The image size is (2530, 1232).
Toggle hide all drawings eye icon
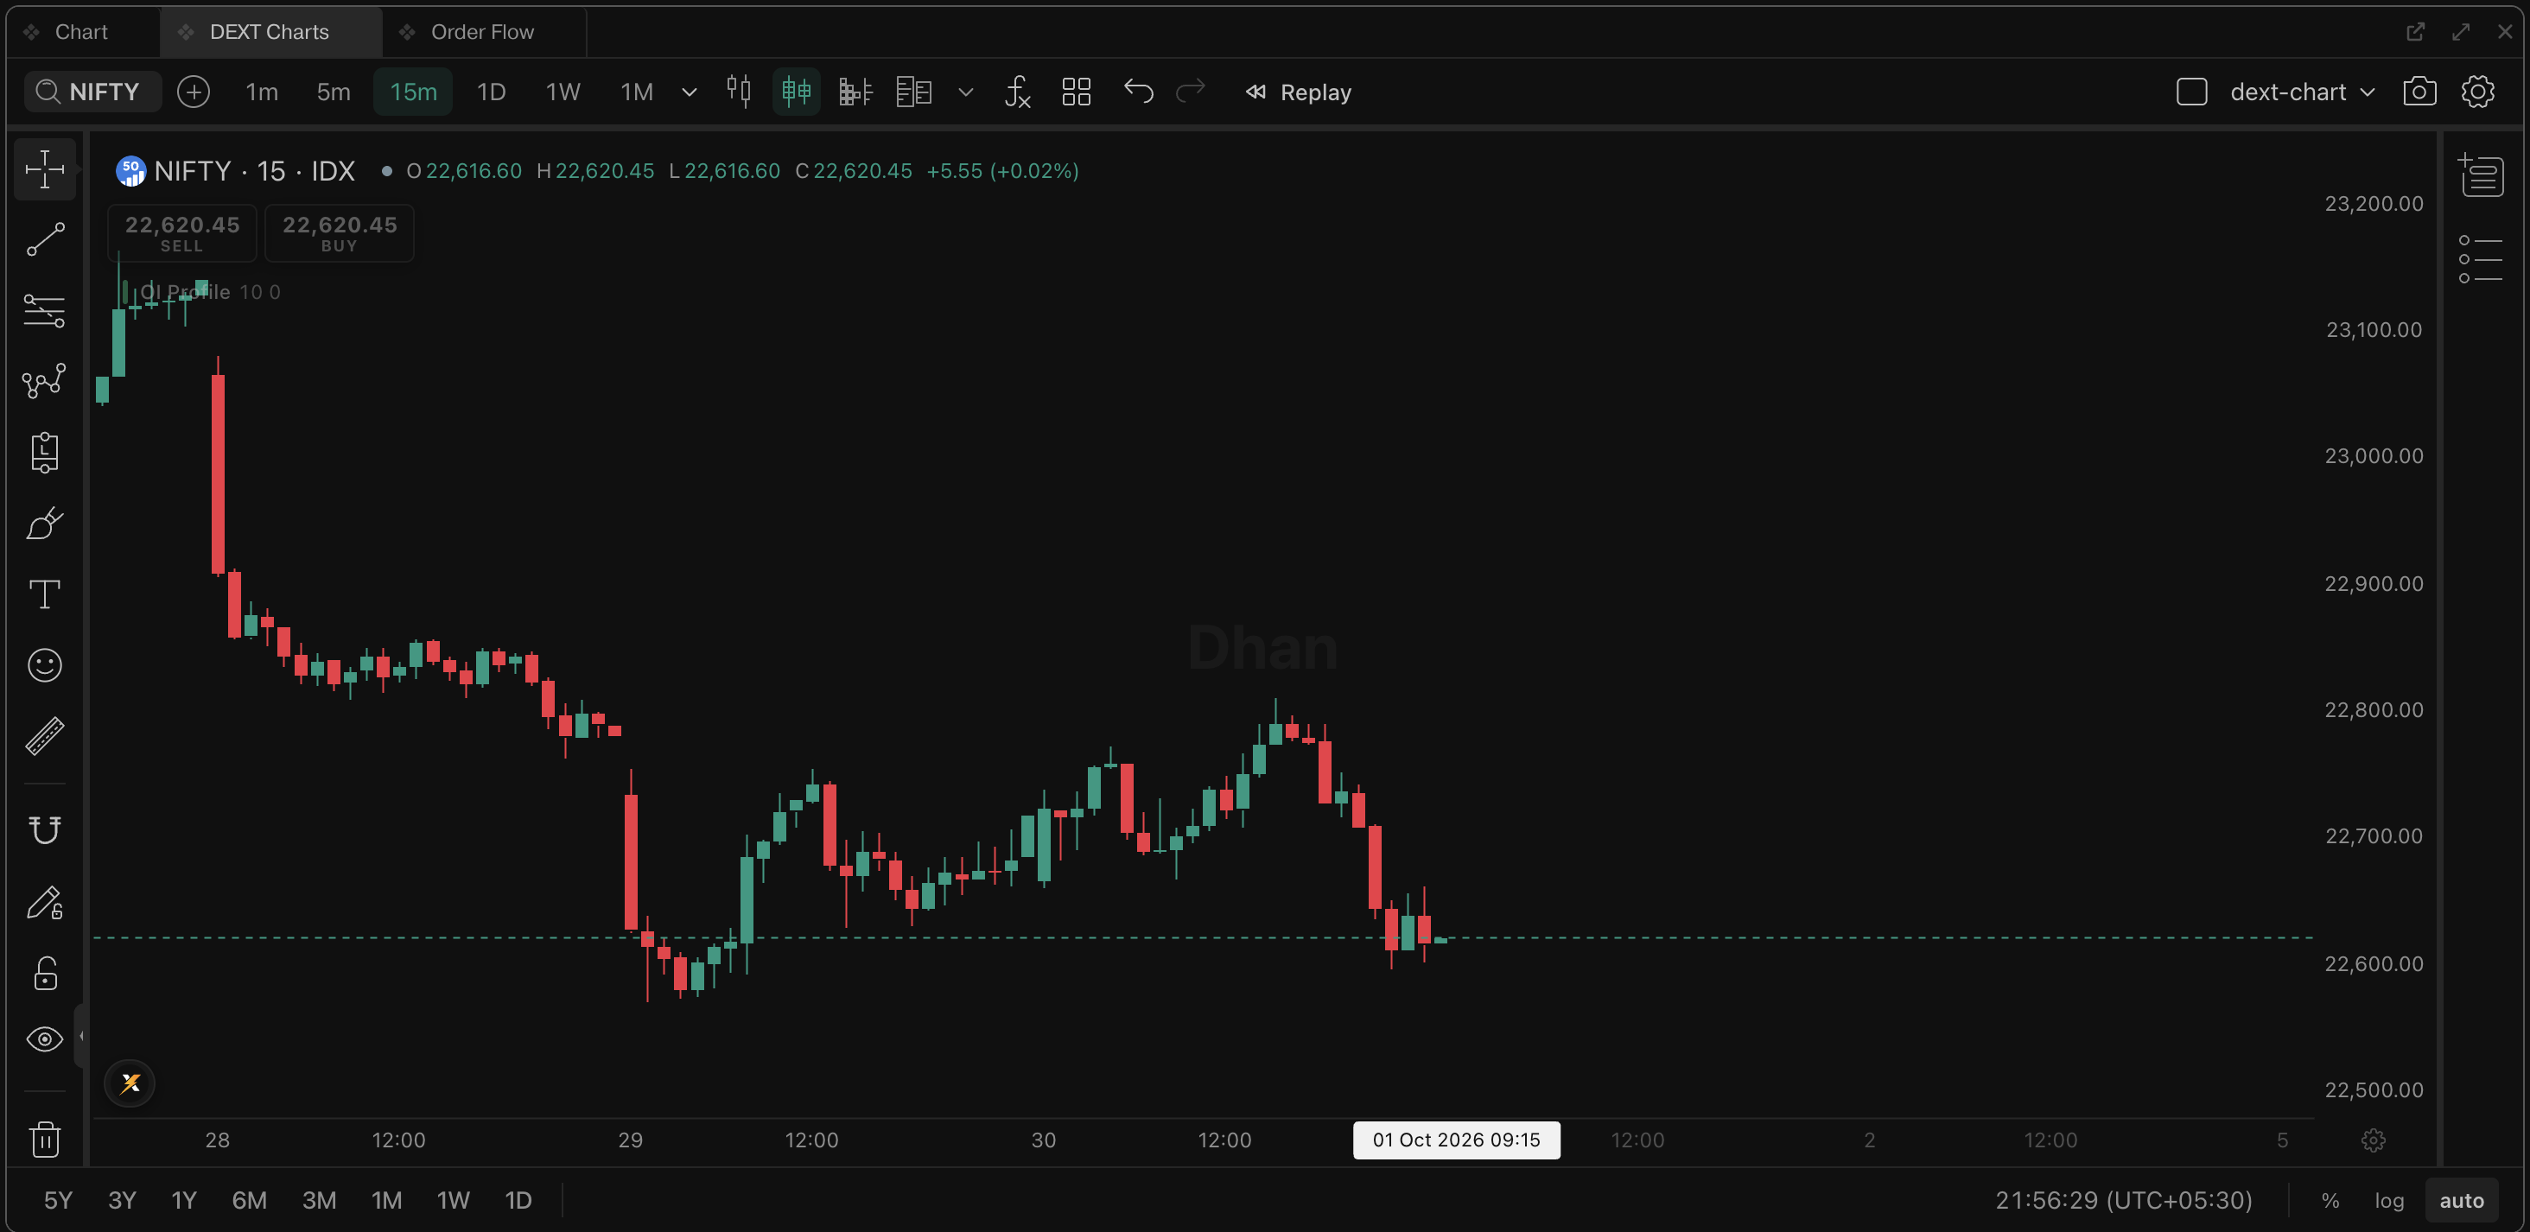click(x=44, y=1038)
